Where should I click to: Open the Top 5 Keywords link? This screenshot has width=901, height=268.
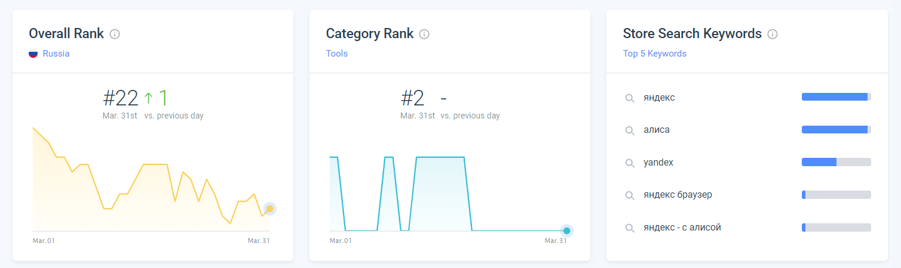(x=655, y=54)
